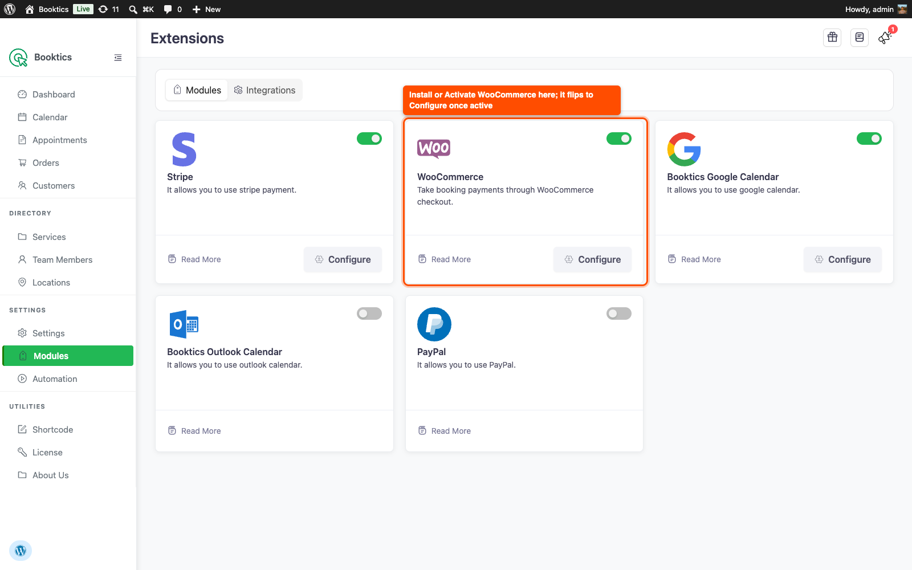Viewport: 912px width, 570px height.
Task: Click the Outlook logo on its card
Action: click(184, 324)
